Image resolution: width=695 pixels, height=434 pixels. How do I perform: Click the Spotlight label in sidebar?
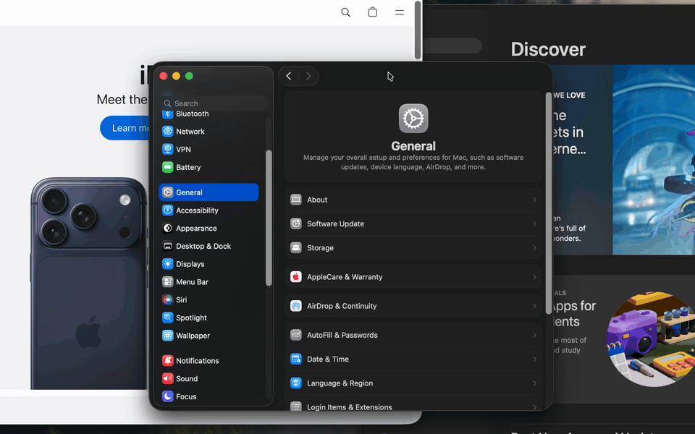pos(191,318)
